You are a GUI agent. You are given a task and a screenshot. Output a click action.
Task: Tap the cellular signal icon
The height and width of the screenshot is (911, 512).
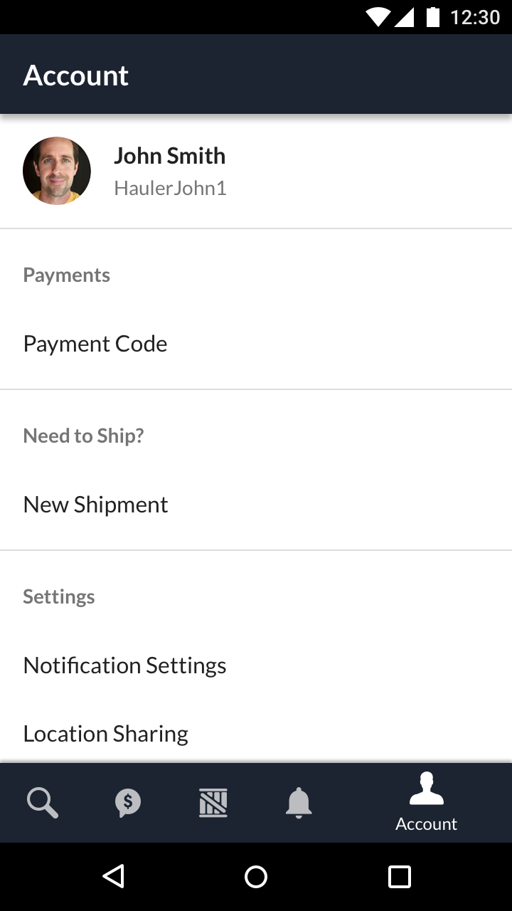tap(404, 17)
